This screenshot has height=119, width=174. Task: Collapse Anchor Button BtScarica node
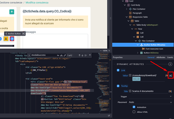(138, 45)
